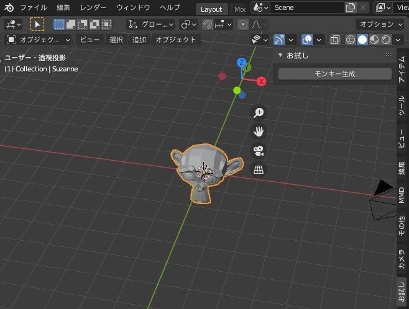Image resolution: width=409 pixels, height=309 pixels.
Task: Choose extend selection mode icon
Action: [71, 24]
